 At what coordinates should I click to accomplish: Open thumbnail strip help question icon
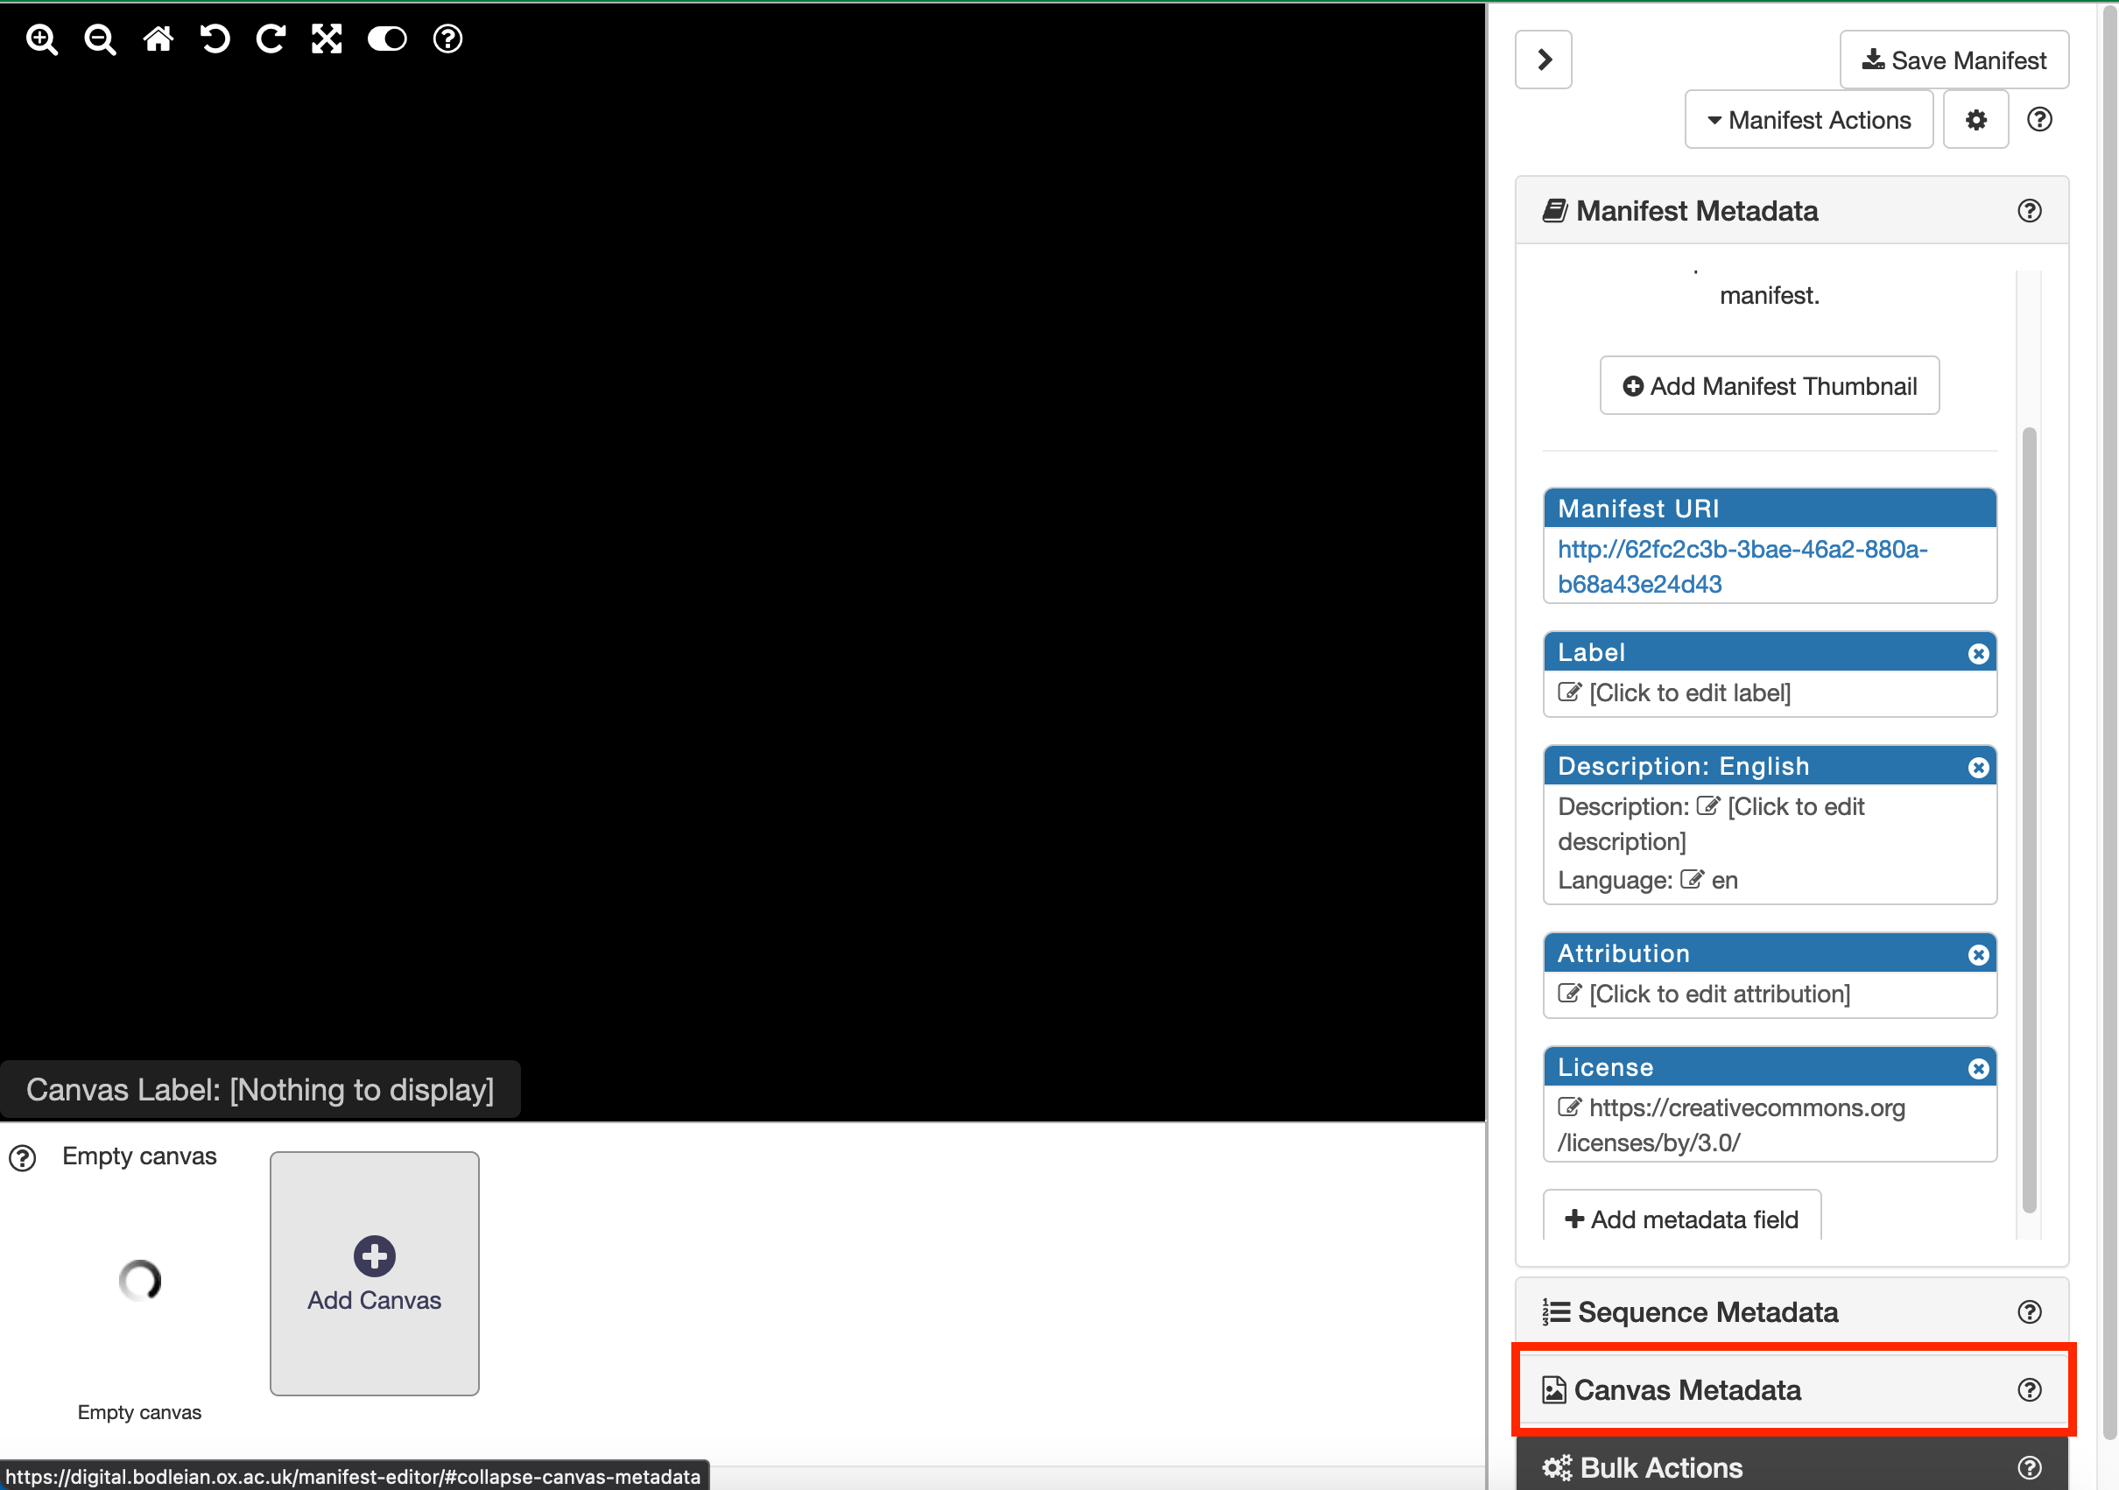(x=22, y=1157)
